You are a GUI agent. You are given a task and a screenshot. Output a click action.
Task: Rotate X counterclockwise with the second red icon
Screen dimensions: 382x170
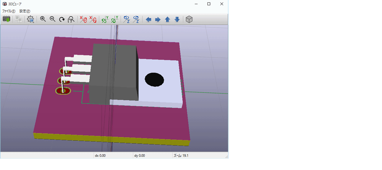coord(93,19)
